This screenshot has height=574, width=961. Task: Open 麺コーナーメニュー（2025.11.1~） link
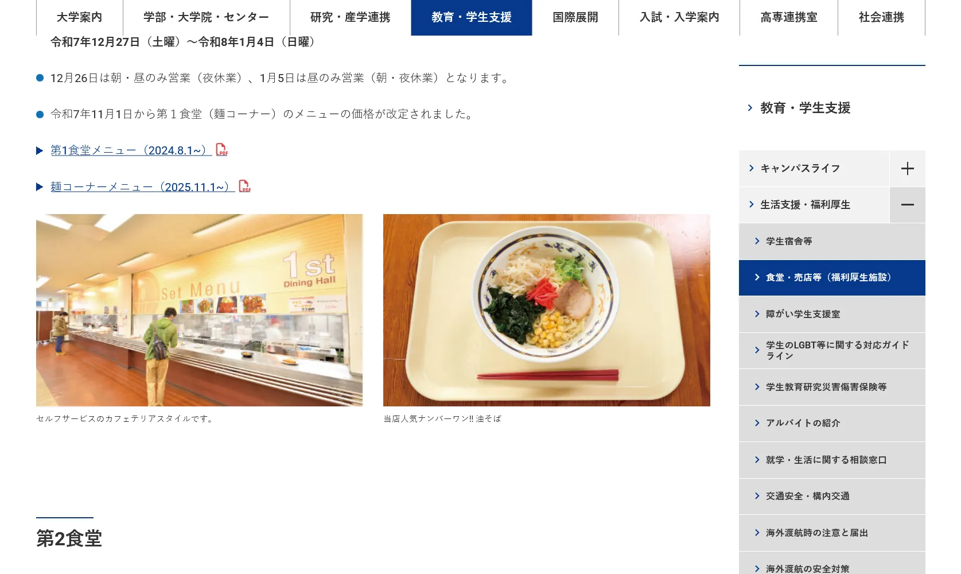point(142,187)
